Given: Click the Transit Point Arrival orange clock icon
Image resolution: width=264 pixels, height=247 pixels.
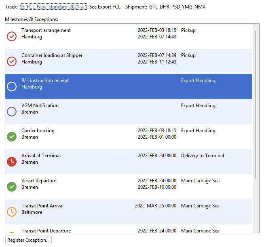Looking at the screenshot, I should (12, 212).
